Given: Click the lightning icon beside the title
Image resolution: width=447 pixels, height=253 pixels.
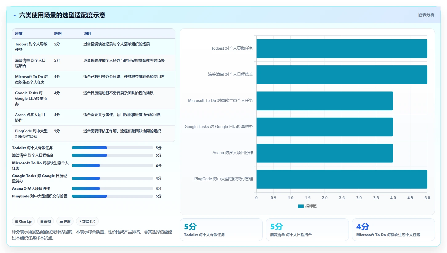Looking at the screenshot, I should 14,15.
